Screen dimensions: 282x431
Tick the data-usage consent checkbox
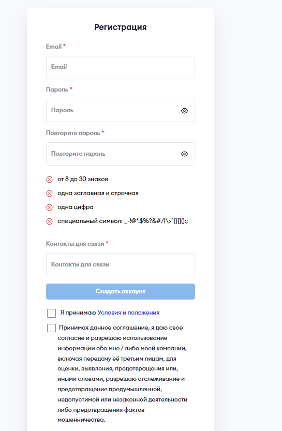click(x=51, y=328)
